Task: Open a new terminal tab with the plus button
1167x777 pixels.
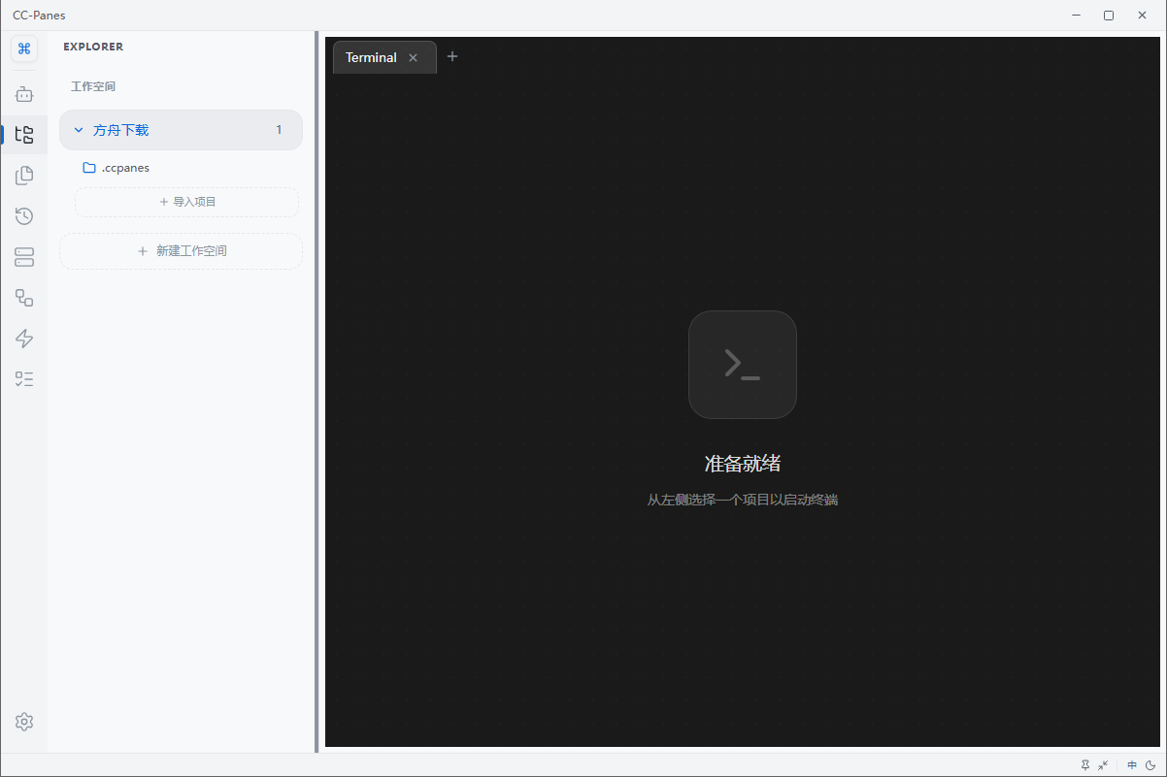Action: (x=452, y=56)
